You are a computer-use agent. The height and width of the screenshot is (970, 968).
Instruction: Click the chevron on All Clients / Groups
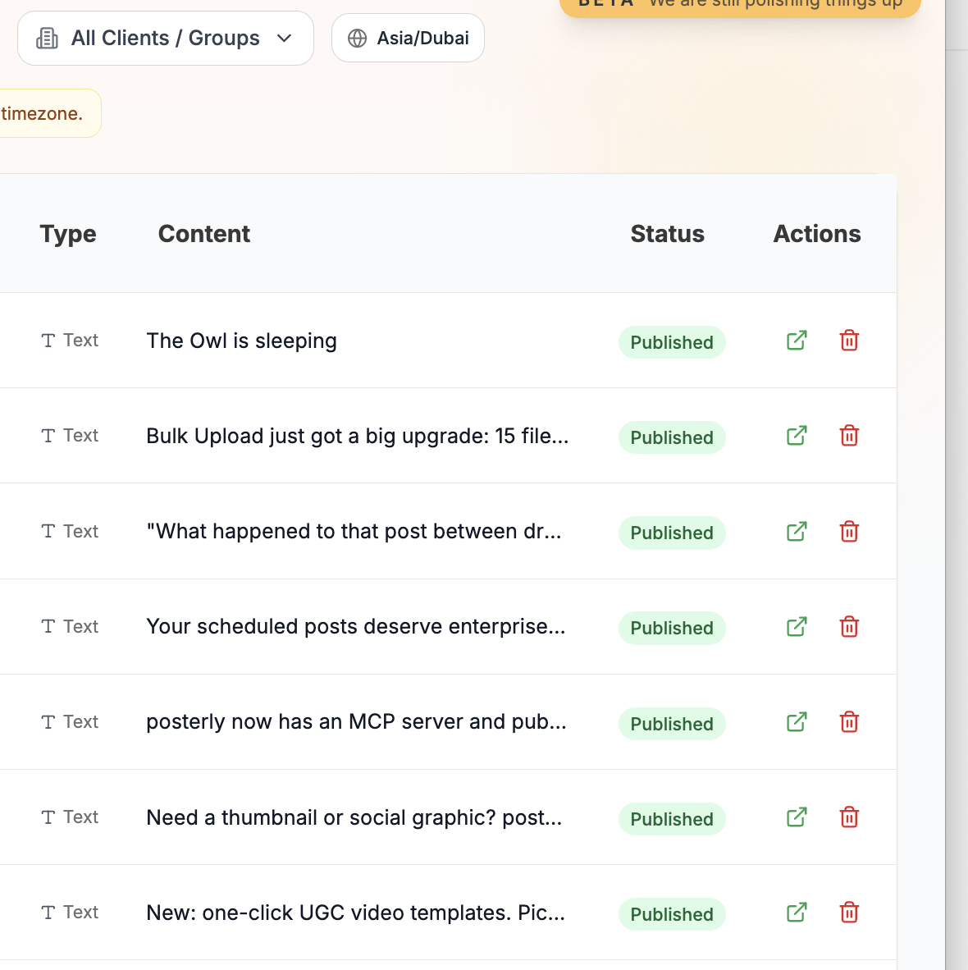coord(285,38)
